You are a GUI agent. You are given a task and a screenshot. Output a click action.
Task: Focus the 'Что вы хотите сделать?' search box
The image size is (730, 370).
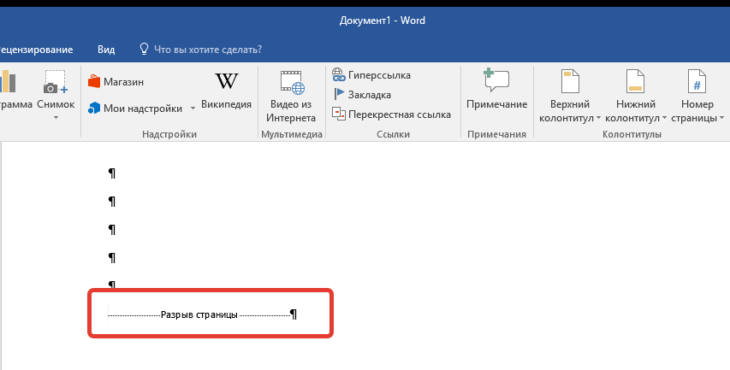click(206, 49)
